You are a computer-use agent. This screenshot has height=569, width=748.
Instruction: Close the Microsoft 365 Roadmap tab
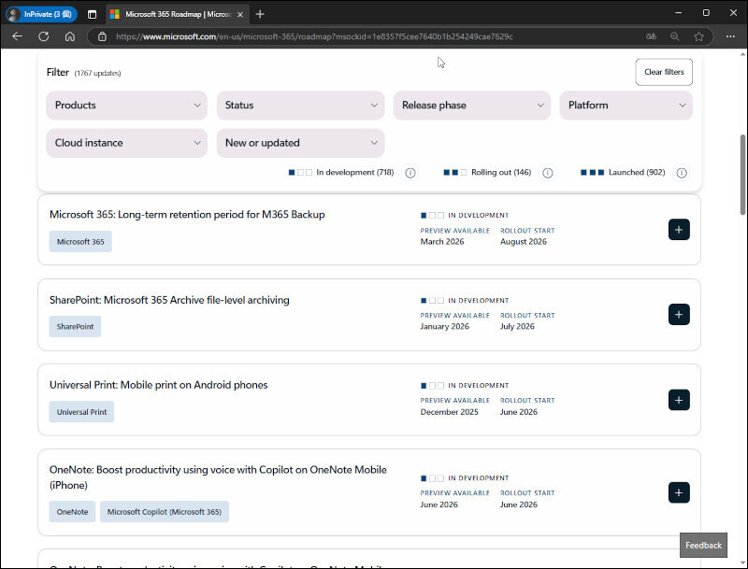(x=240, y=14)
